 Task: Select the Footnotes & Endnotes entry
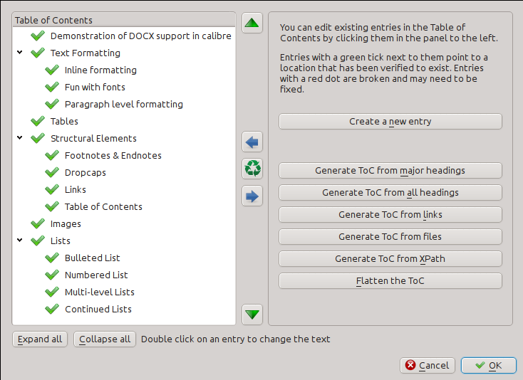(113, 156)
